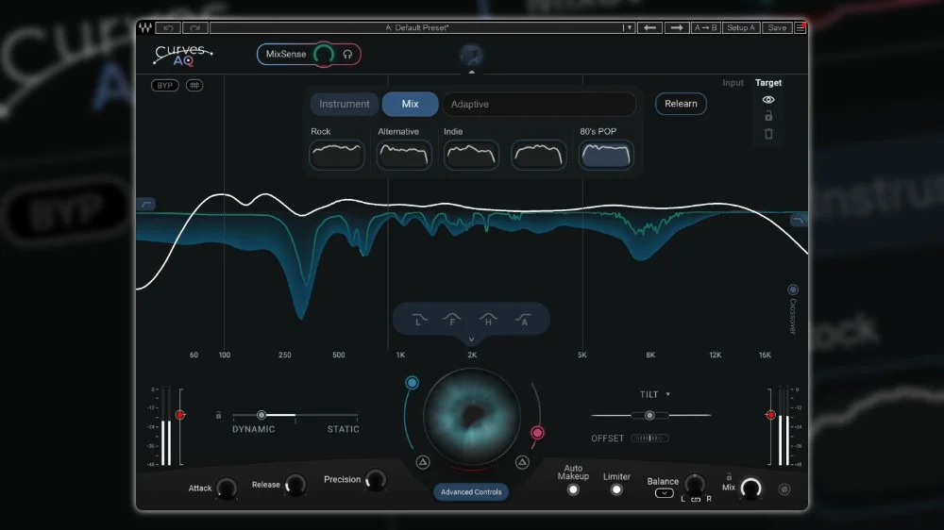Toggle the grid display icon

(x=194, y=86)
